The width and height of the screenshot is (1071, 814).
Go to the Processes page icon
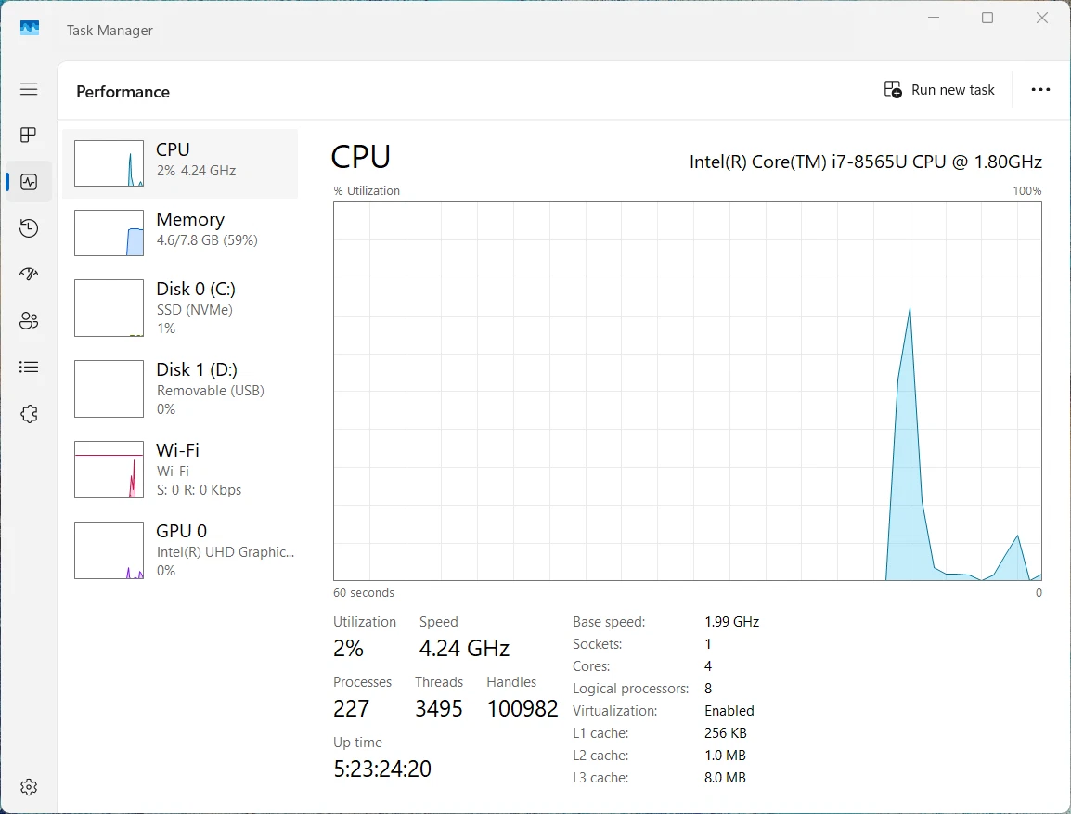coord(29,136)
